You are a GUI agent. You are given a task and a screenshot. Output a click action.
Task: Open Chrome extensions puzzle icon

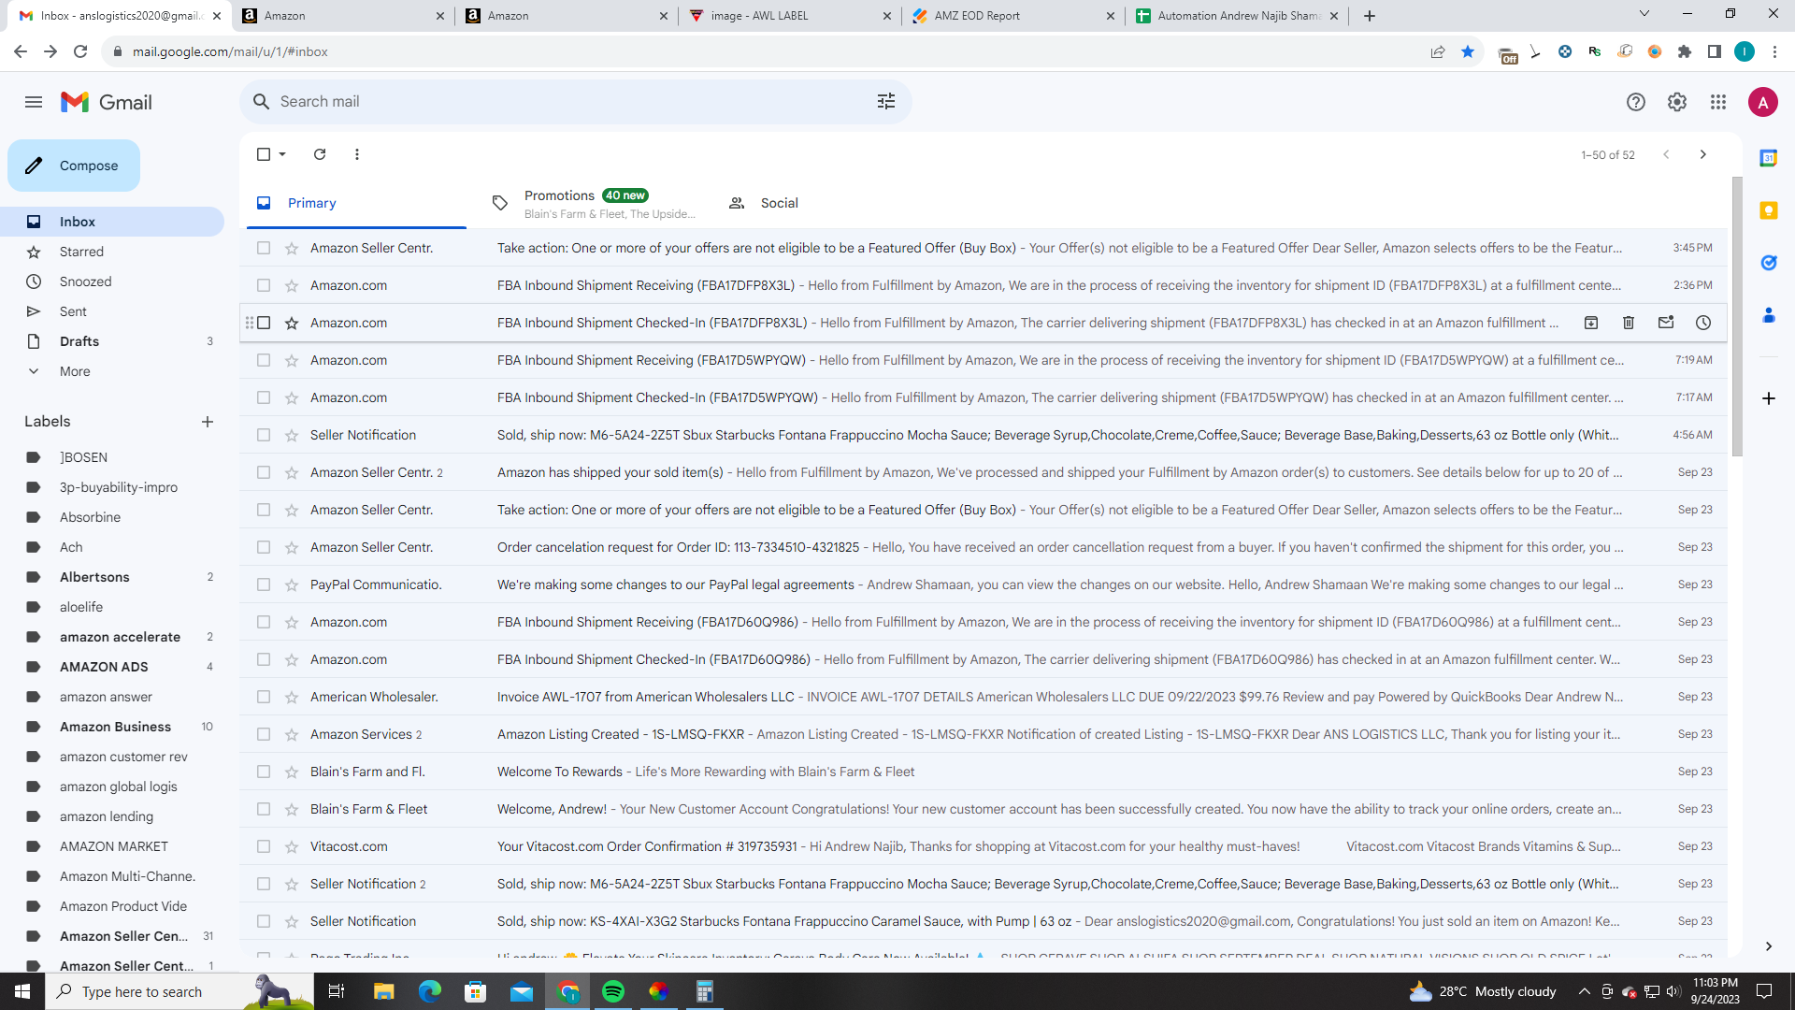click(x=1685, y=51)
